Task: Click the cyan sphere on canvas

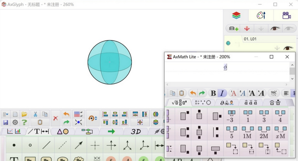Action: click(x=110, y=62)
